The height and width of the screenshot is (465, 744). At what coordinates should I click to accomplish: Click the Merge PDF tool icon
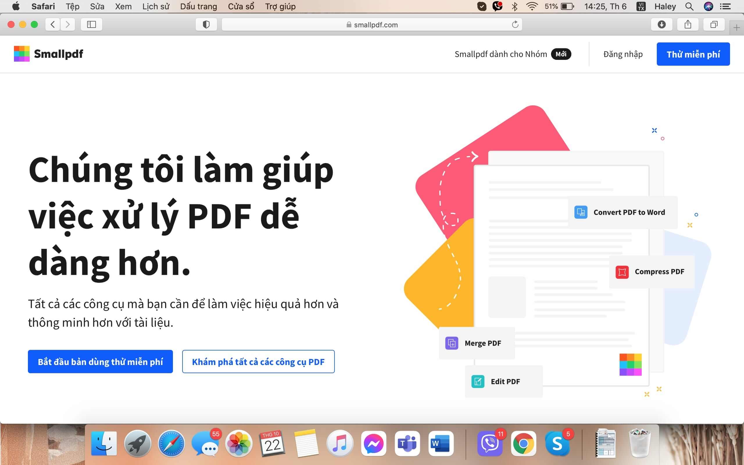pyautogui.click(x=452, y=343)
